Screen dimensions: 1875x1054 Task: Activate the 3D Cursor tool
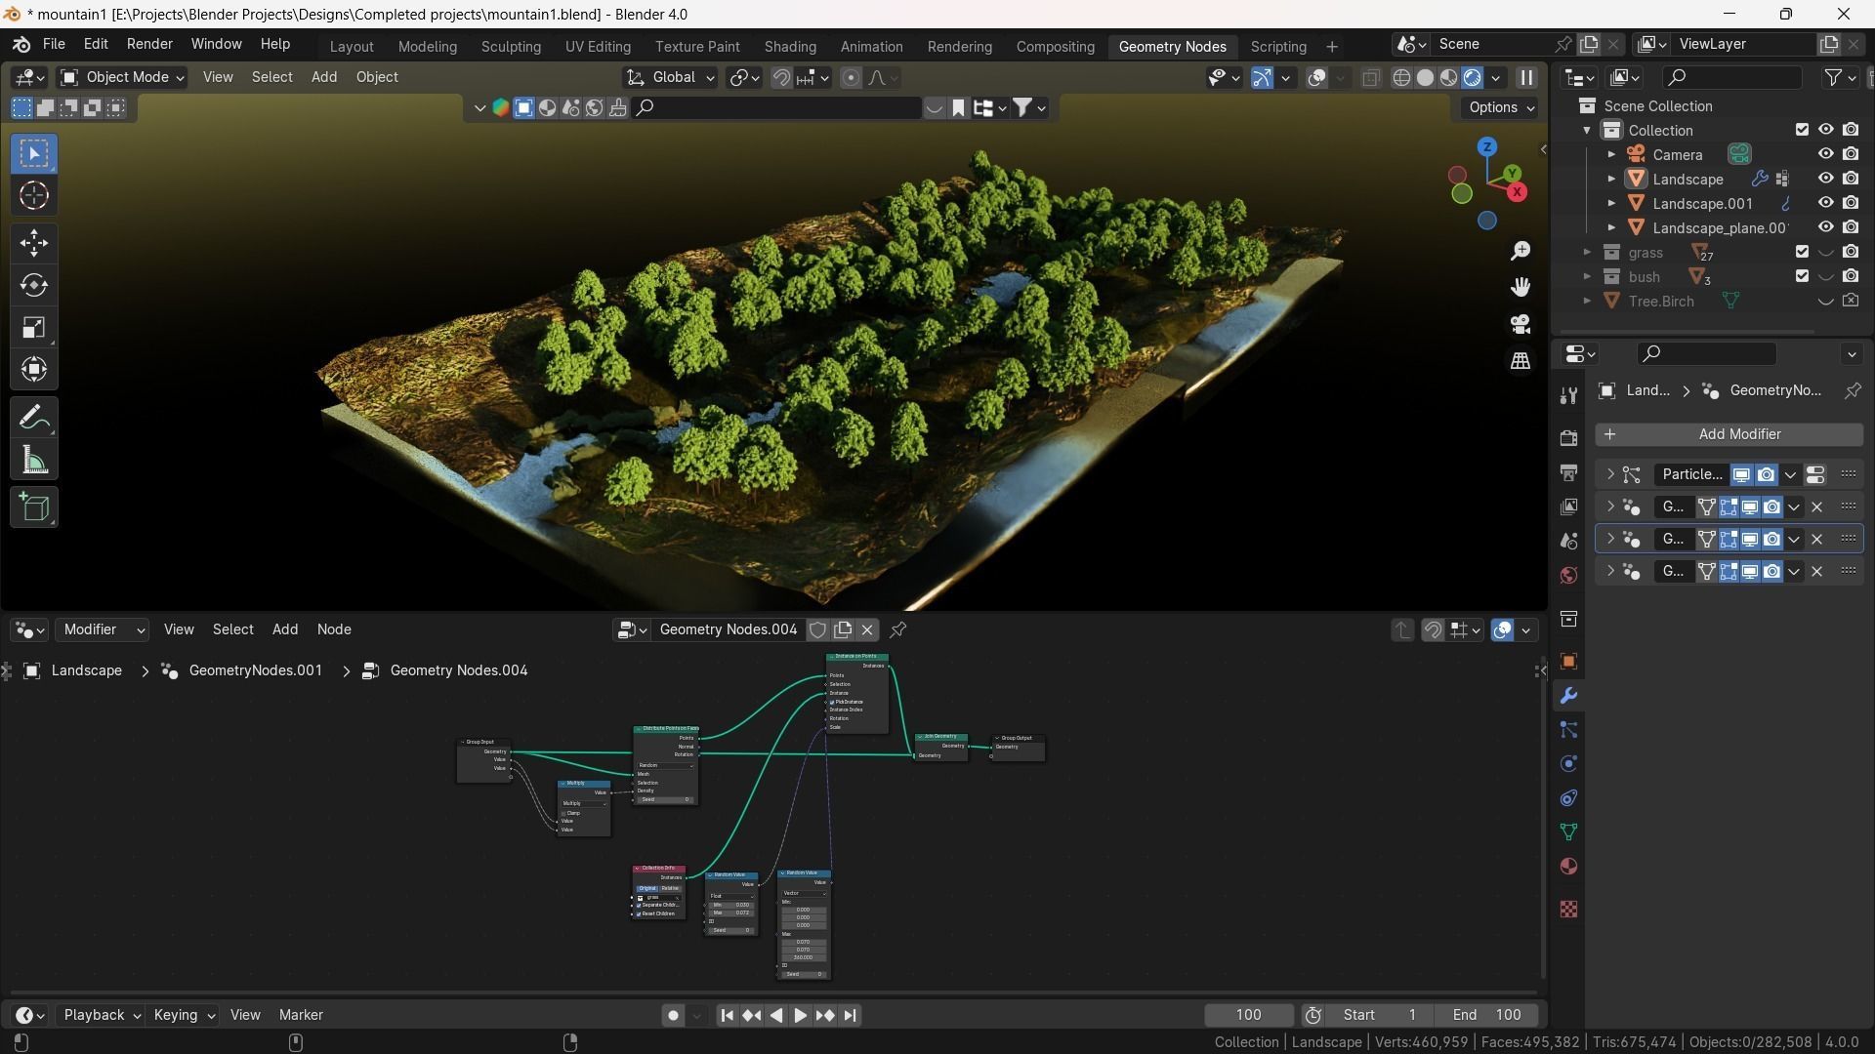click(x=34, y=196)
